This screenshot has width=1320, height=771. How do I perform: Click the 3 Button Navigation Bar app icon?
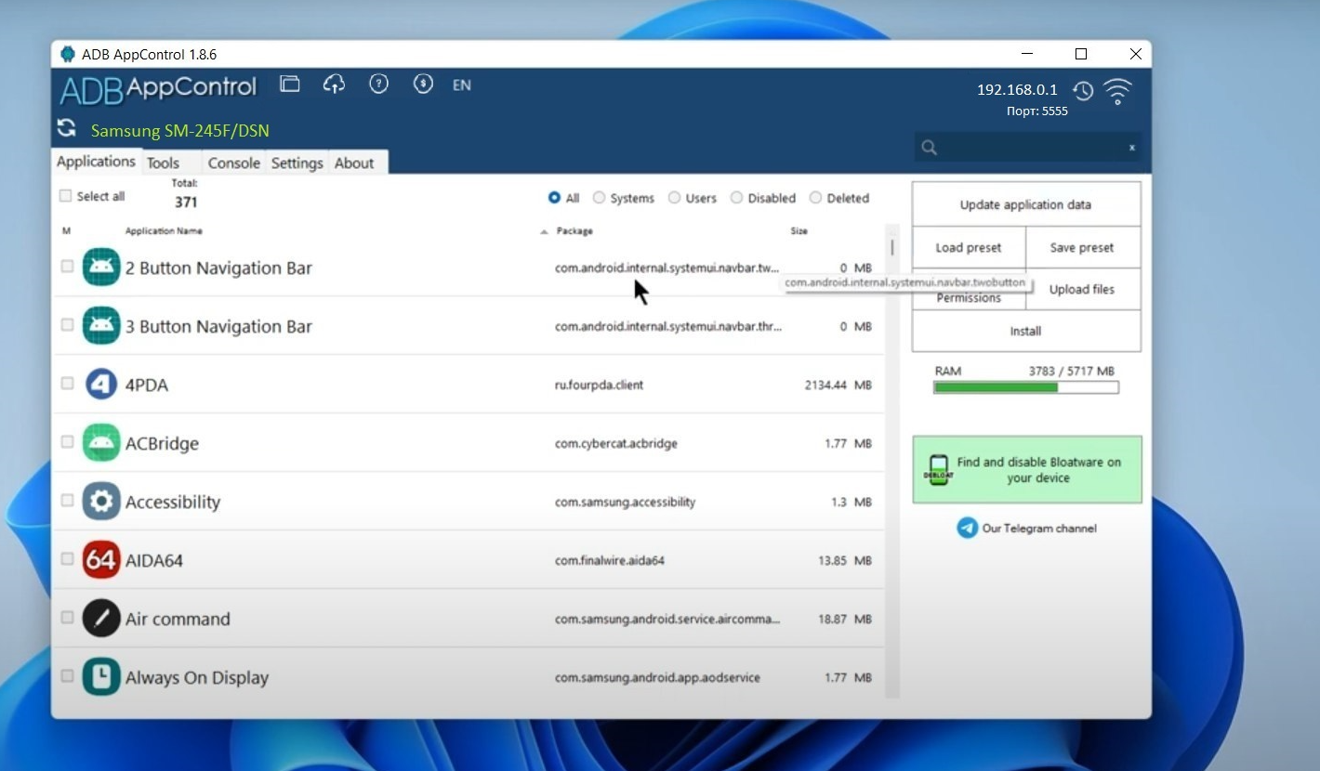[101, 326]
